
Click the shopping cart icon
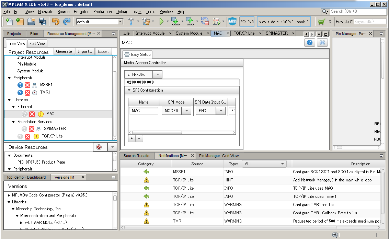[x=321, y=22]
